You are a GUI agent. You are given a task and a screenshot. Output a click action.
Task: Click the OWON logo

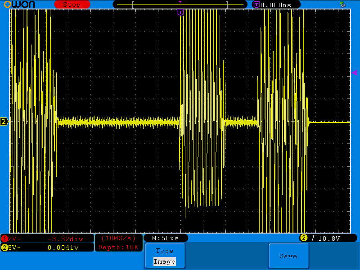coord(19,4)
